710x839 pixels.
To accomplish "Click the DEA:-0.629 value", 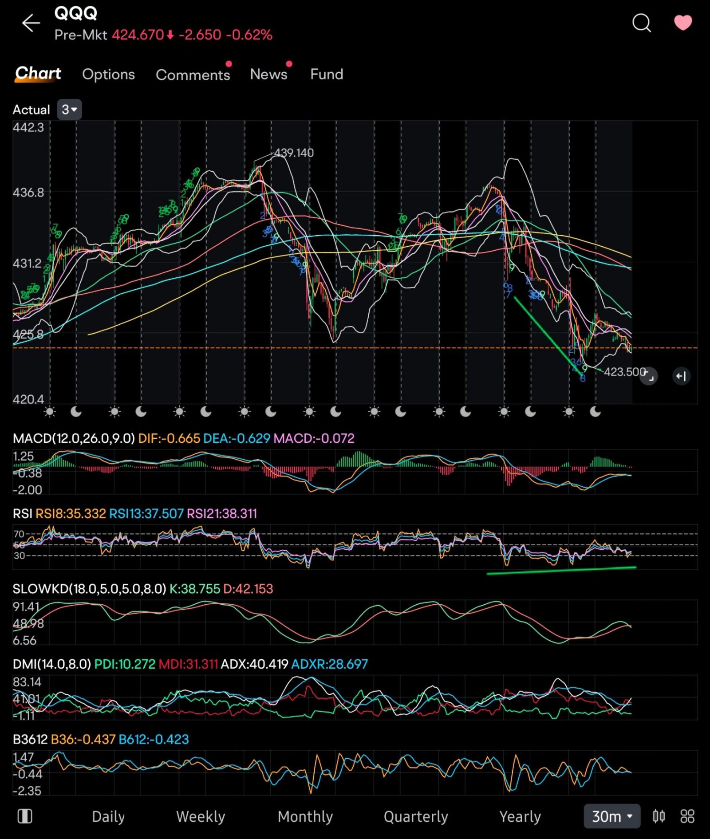I will [x=237, y=438].
